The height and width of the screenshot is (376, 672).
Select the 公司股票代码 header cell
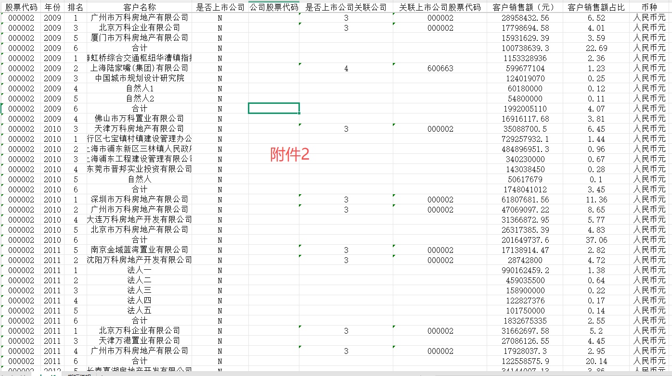pyautogui.click(x=274, y=8)
